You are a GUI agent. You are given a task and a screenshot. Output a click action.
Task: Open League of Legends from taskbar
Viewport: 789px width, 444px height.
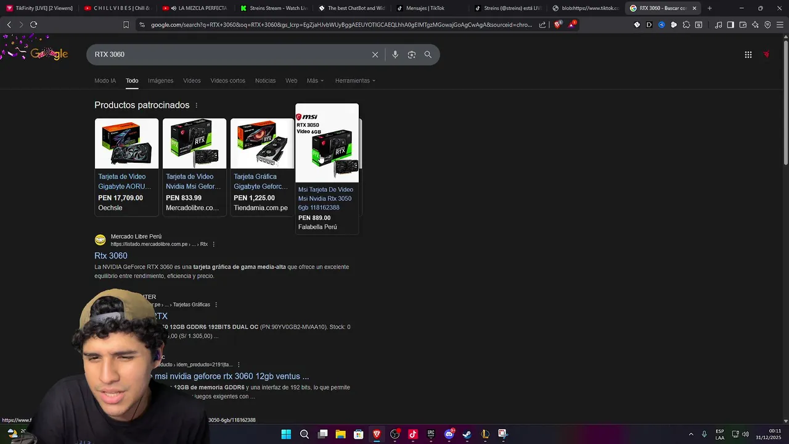485,434
